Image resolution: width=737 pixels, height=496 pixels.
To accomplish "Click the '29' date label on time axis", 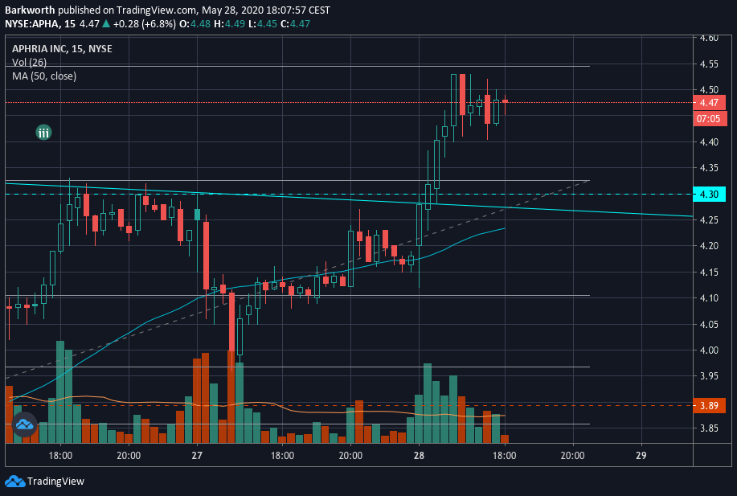I will pos(641,455).
